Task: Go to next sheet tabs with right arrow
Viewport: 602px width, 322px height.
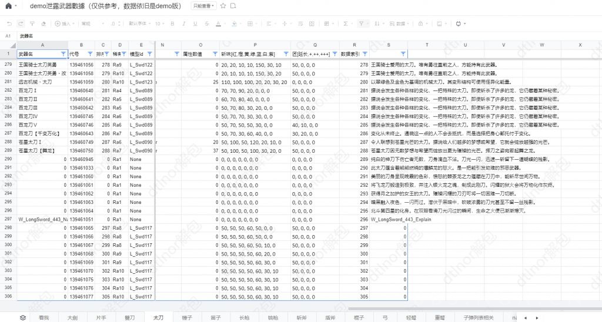Action: click(x=537, y=318)
